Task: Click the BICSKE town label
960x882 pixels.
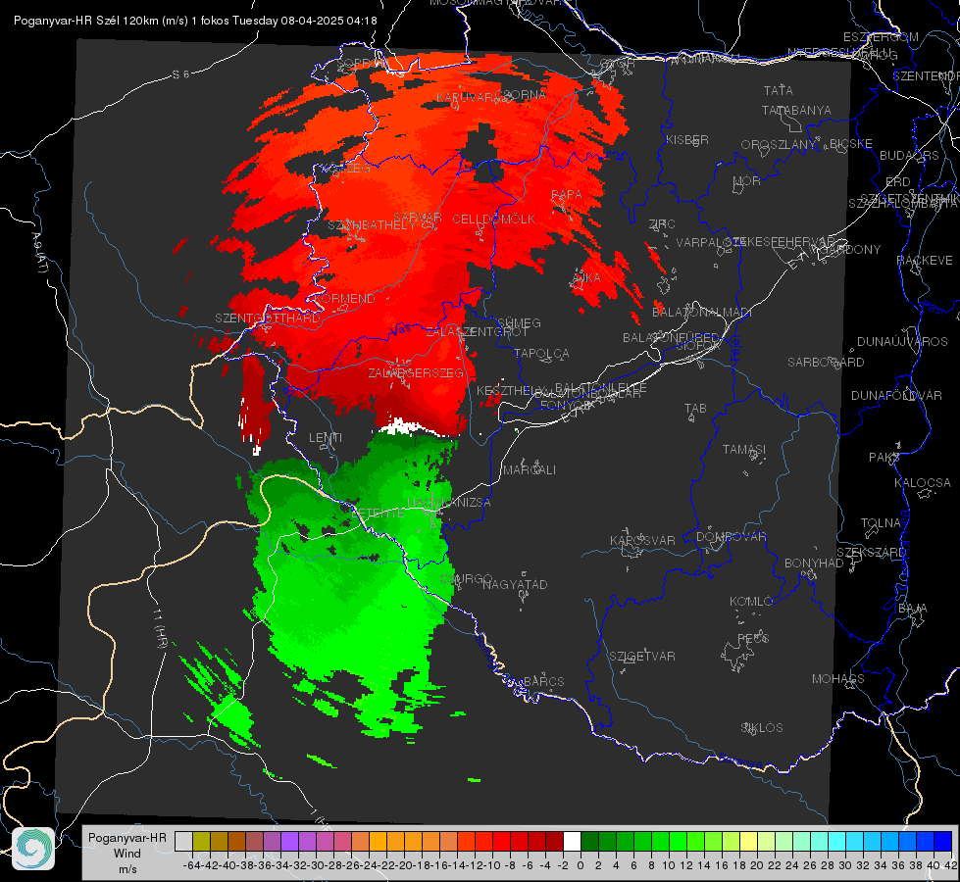Action: 850,143
